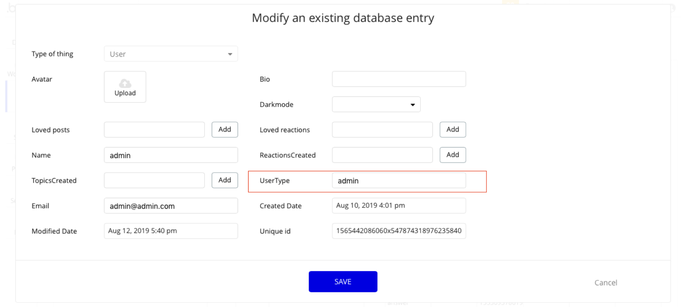This screenshot has width=687, height=307.
Task: Edit the Email address field
Action: click(171, 206)
